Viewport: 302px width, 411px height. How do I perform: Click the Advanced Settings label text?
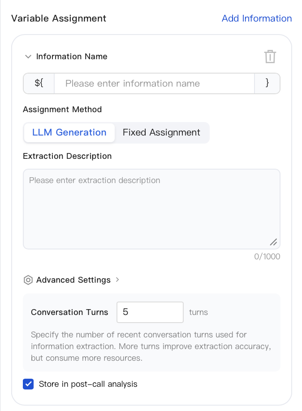click(x=73, y=280)
